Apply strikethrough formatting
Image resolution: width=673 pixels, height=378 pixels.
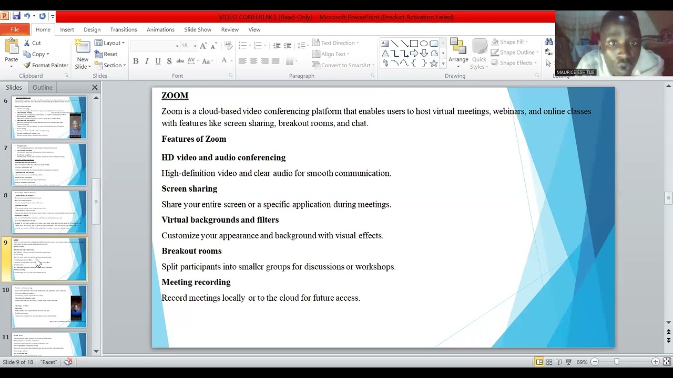[180, 61]
